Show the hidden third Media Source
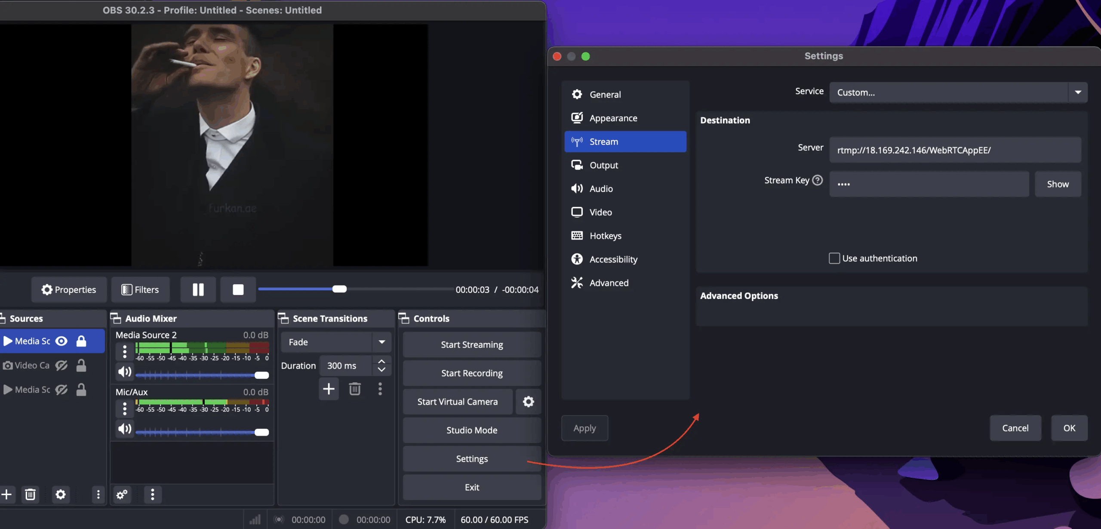This screenshot has height=529, width=1101. [x=62, y=390]
